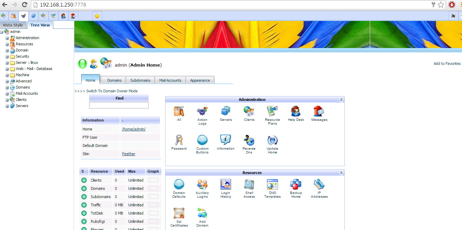Open the Custom Buttons icon
Screen dimensions: 462x230
pos(202,140)
